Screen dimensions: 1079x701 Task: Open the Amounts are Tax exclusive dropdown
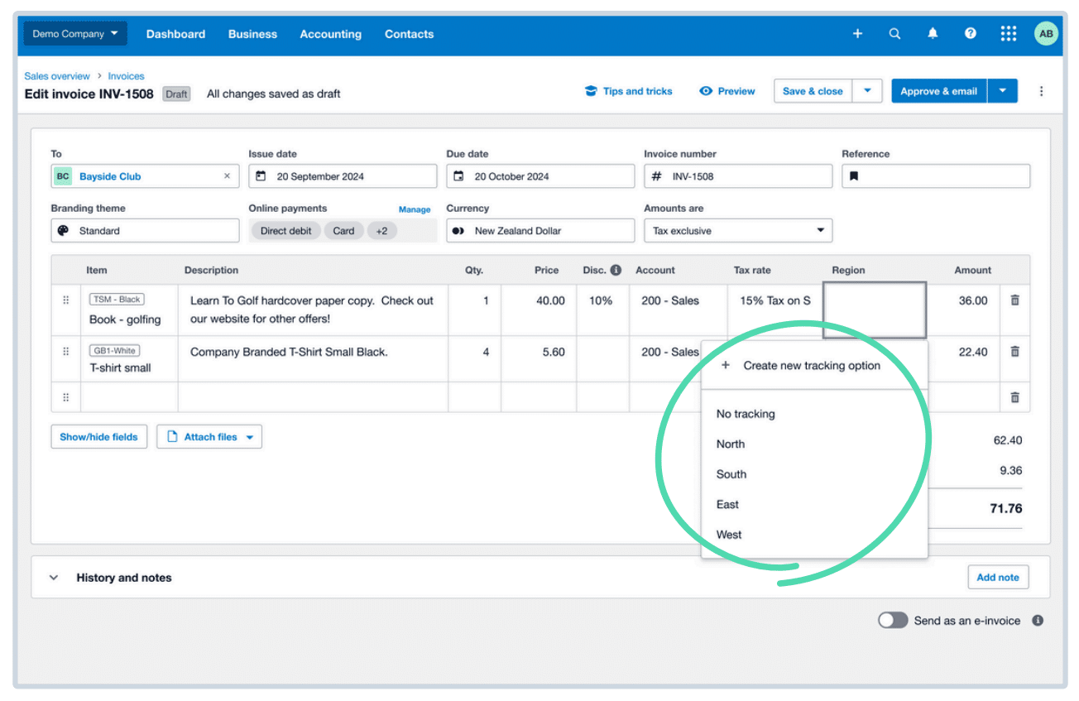738,231
